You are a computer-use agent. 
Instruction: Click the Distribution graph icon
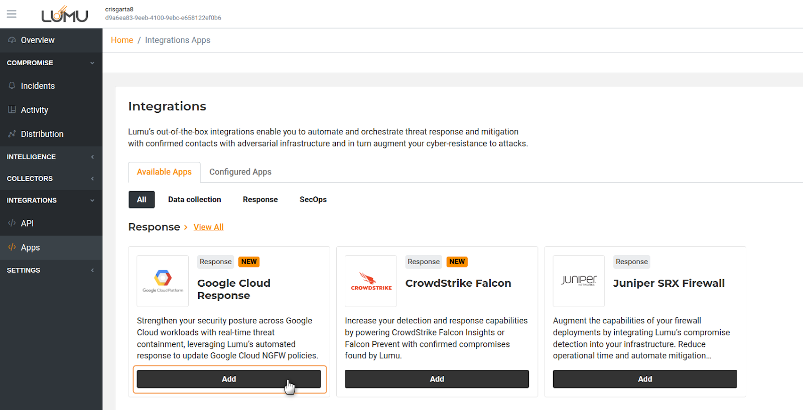pyautogui.click(x=12, y=134)
